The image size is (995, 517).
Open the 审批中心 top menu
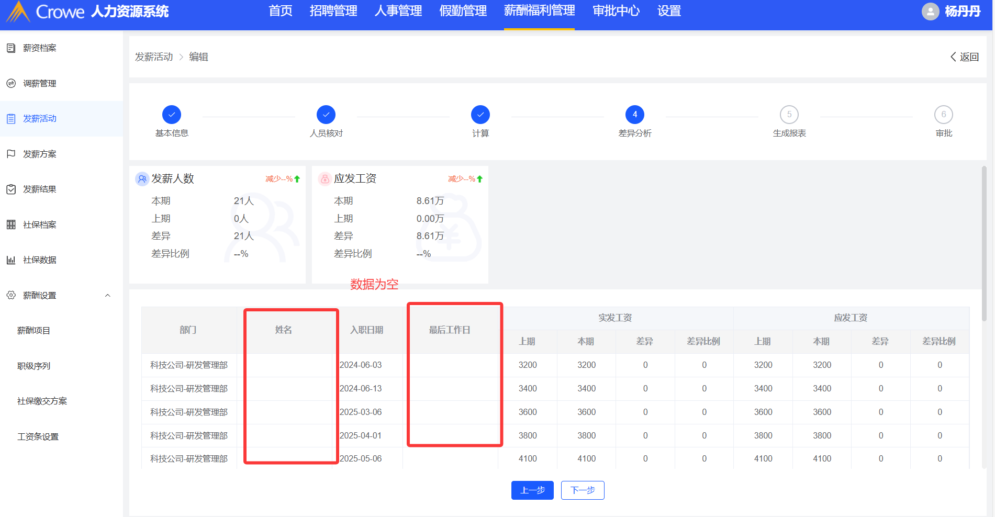[x=616, y=11]
